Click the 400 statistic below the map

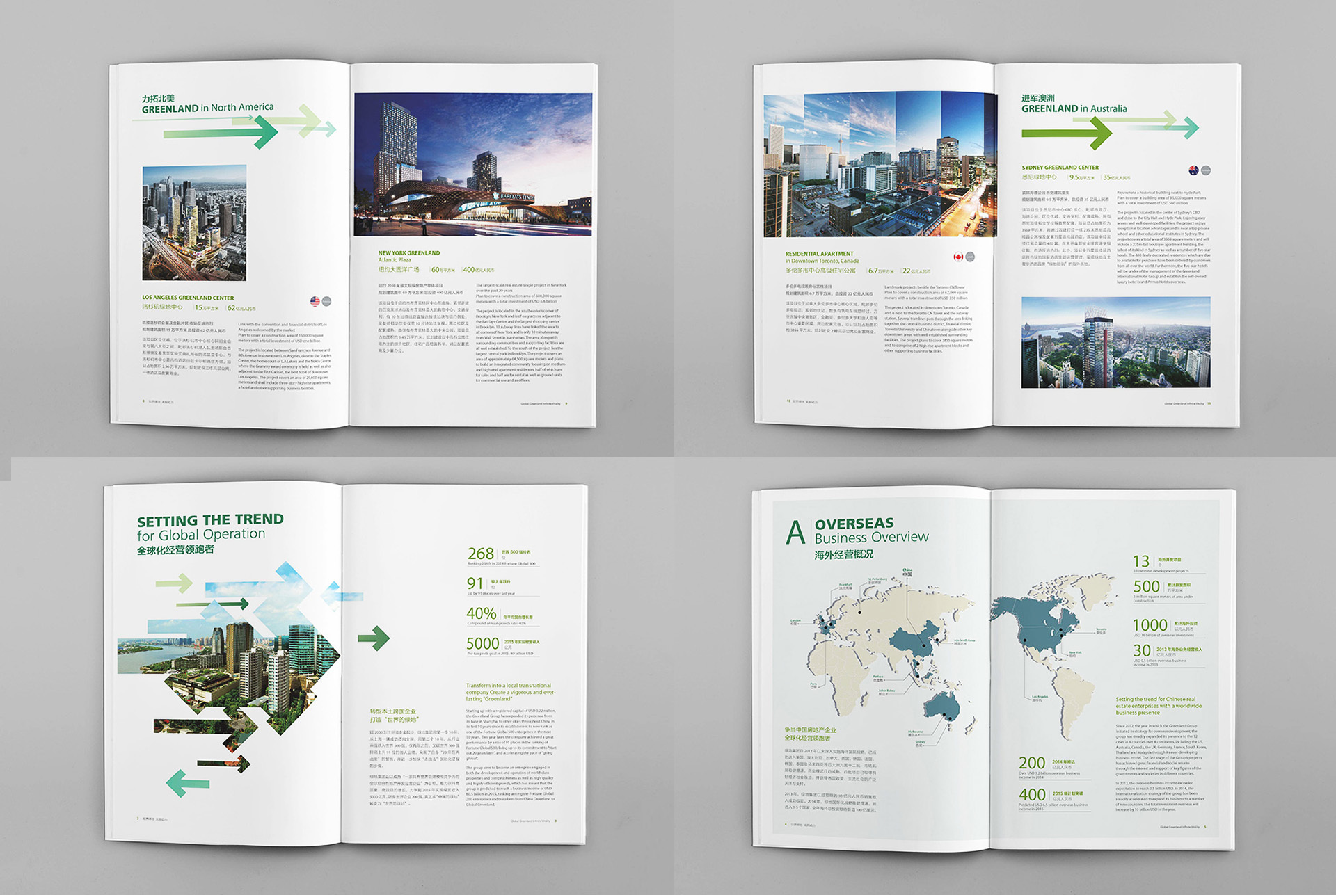(1032, 795)
